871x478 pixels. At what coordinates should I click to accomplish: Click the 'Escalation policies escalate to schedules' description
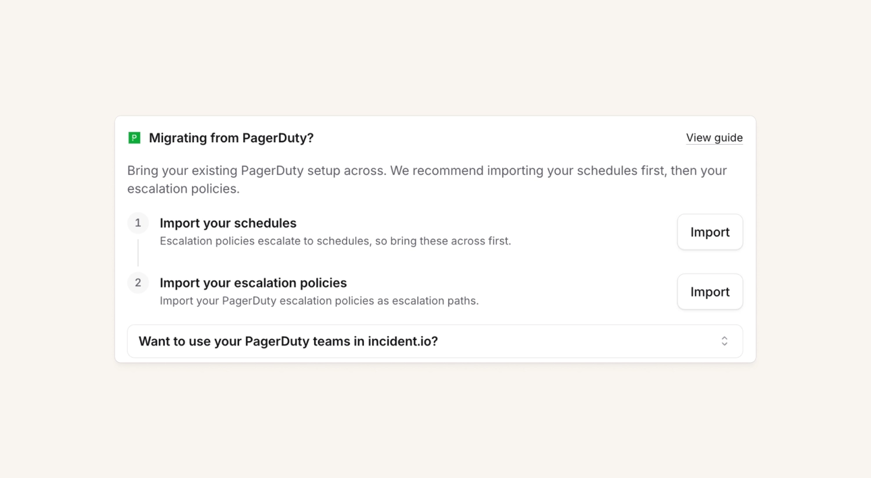click(x=335, y=241)
